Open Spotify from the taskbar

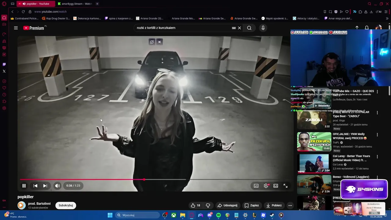click(x=218, y=215)
